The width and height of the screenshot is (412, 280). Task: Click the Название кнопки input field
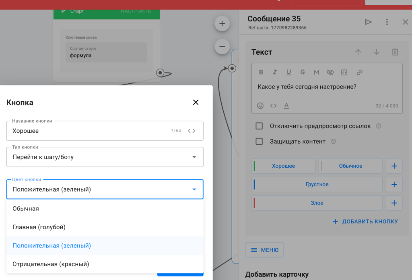coord(89,131)
